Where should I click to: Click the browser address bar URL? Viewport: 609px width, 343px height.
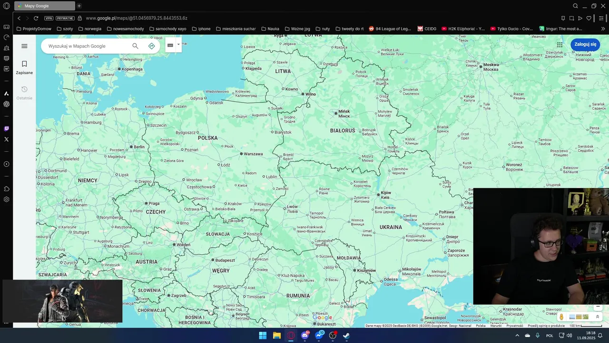(x=137, y=18)
